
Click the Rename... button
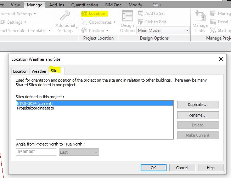198,115
